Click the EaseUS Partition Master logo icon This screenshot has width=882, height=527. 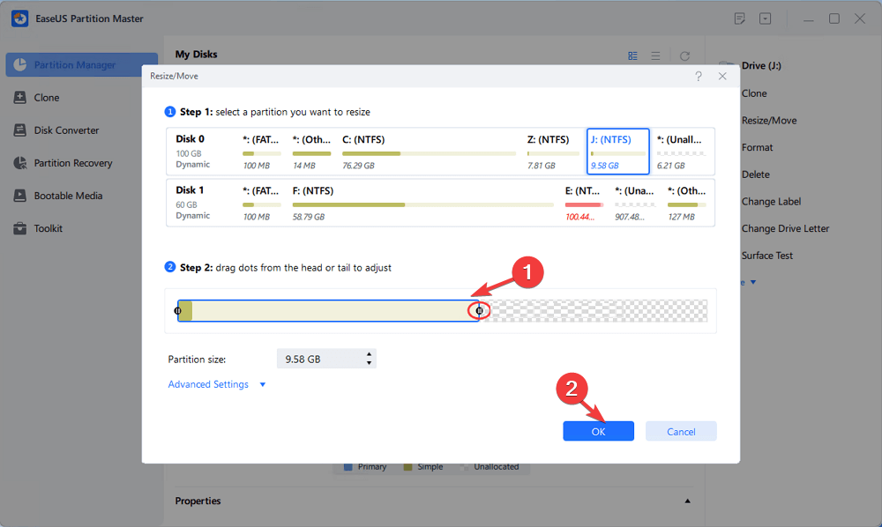point(19,19)
